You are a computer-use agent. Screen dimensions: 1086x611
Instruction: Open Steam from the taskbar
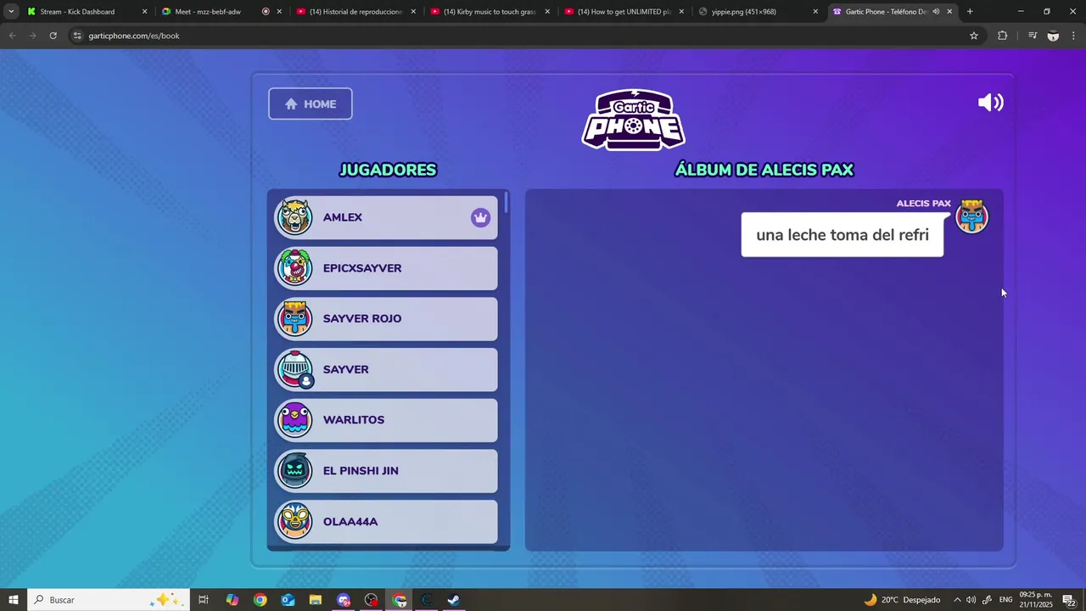pyautogui.click(x=454, y=600)
